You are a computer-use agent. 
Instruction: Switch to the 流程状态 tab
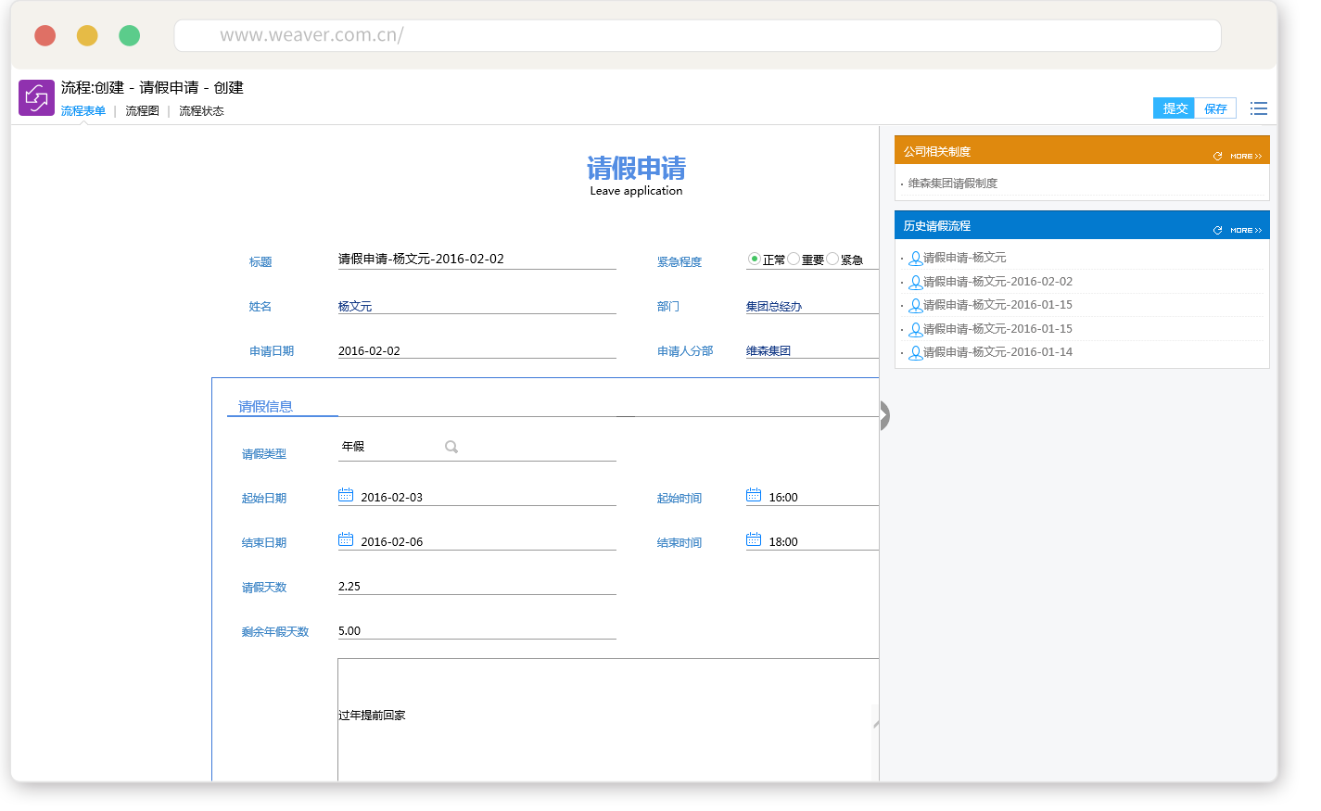(x=201, y=111)
